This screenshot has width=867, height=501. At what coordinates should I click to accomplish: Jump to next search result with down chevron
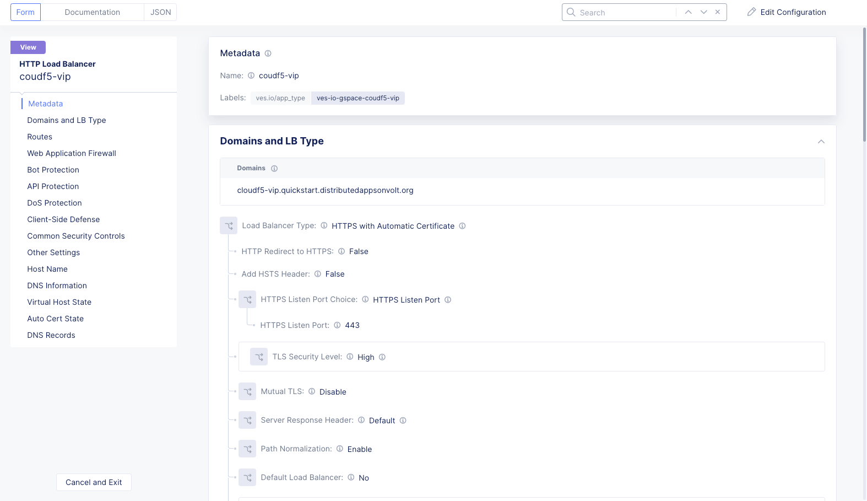point(703,12)
